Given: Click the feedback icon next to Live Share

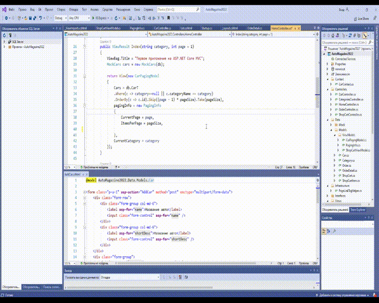Looking at the screenshot, I should [375, 18].
